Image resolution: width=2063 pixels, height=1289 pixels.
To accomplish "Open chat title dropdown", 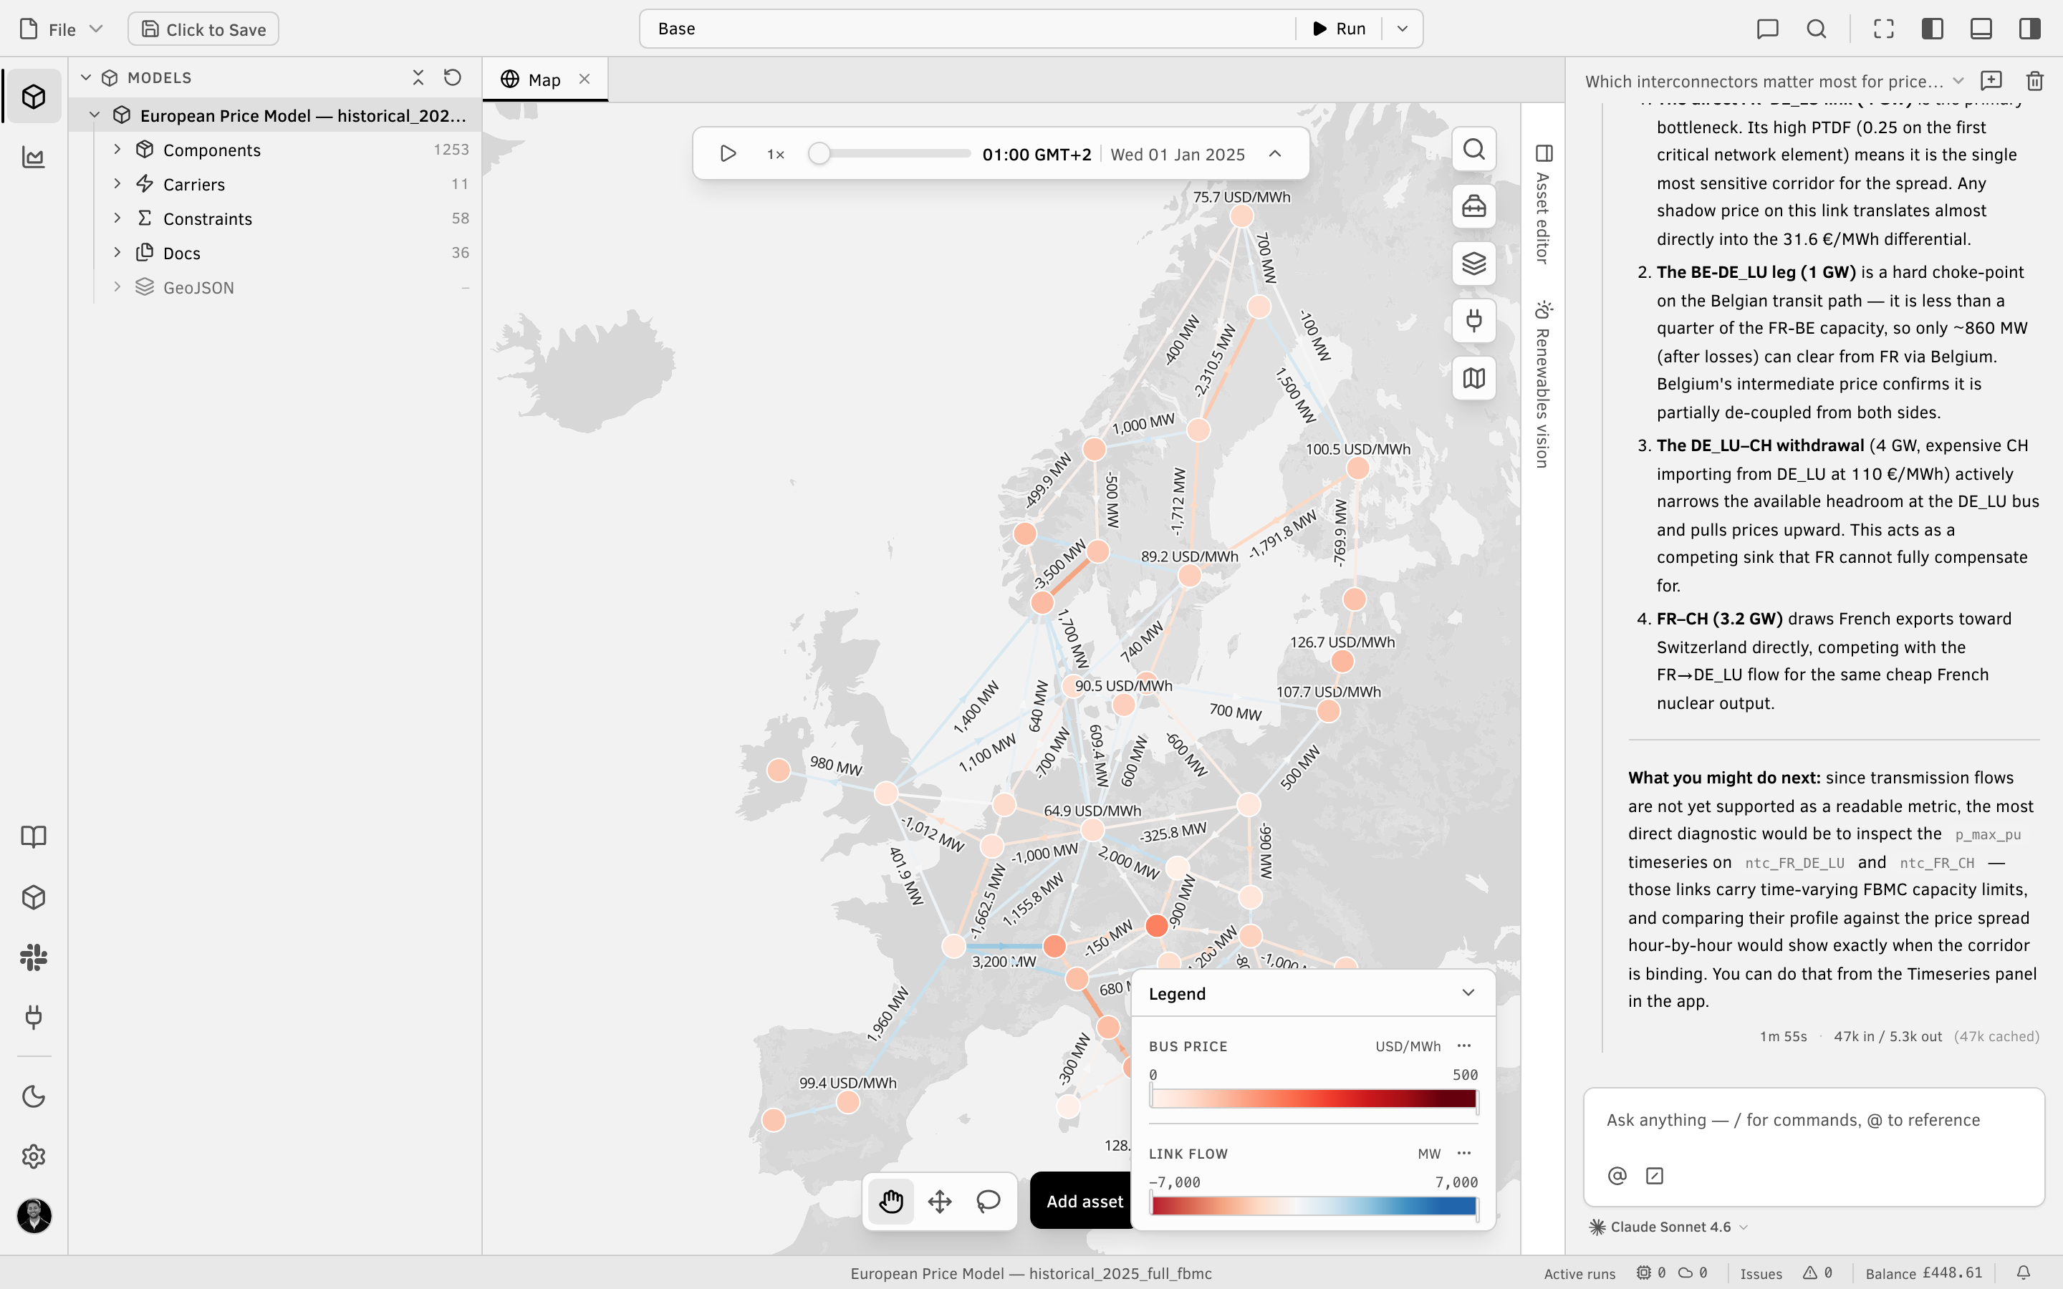I will click(1958, 81).
